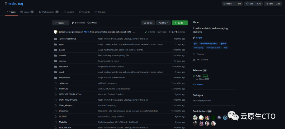Click the AUTHORS file icon

pos(56,89)
